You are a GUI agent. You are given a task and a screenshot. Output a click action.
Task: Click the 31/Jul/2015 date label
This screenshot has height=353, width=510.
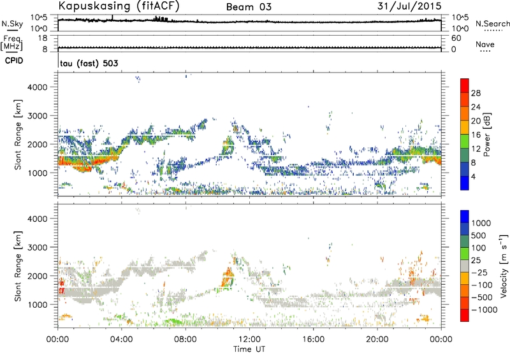coord(409,6)
